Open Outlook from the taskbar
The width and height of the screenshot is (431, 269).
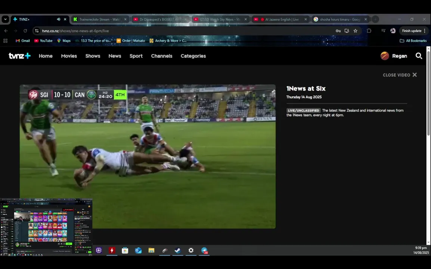(138, 250)
